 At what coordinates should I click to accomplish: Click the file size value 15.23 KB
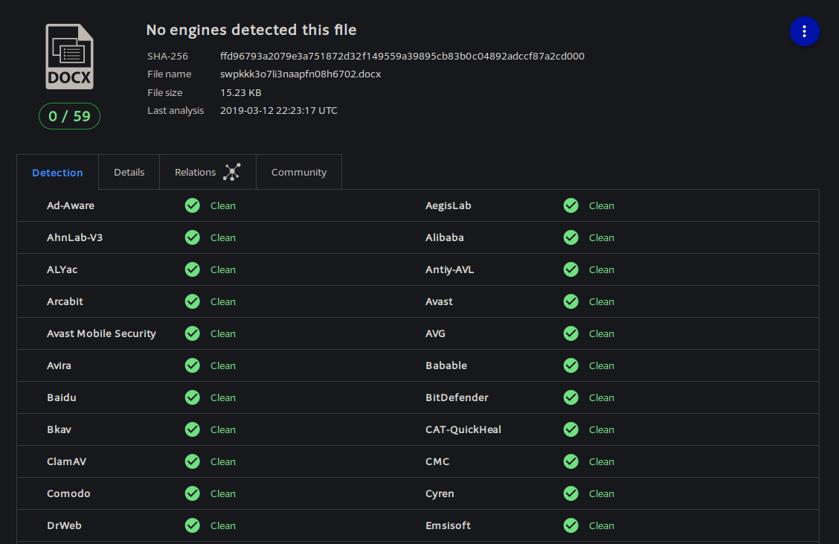(241, 92)
